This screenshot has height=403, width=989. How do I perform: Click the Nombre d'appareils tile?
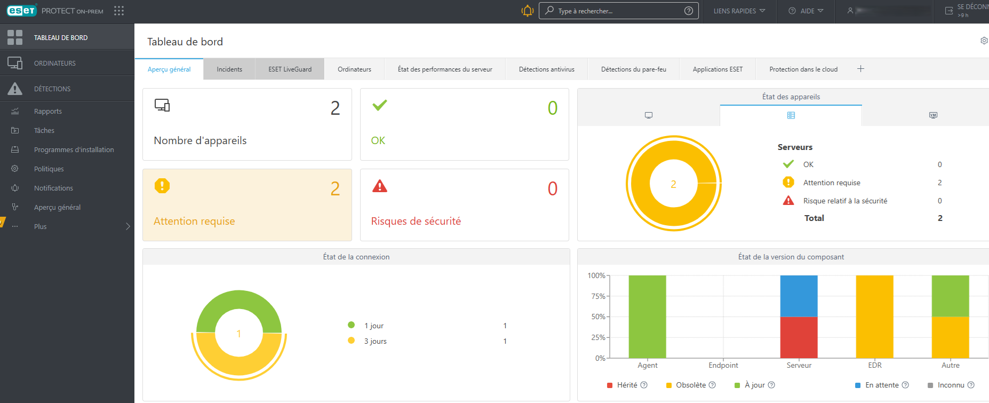coord(247,124)
